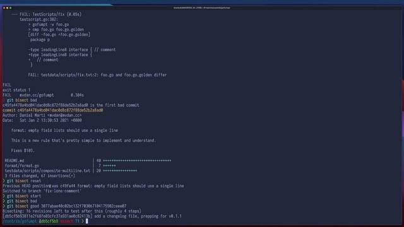Screen dimensions: 404x227
Task: Click the red close button of the terminal
Action: point(4,8)
